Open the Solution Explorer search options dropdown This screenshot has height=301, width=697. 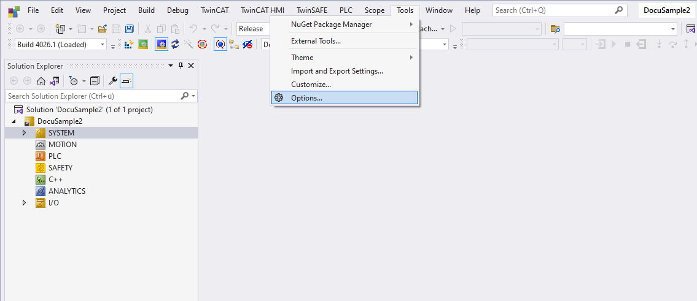click(x=194, y=96)
